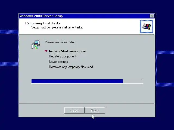Click the red arrow current-step indicator

click(x=46, y=51)
